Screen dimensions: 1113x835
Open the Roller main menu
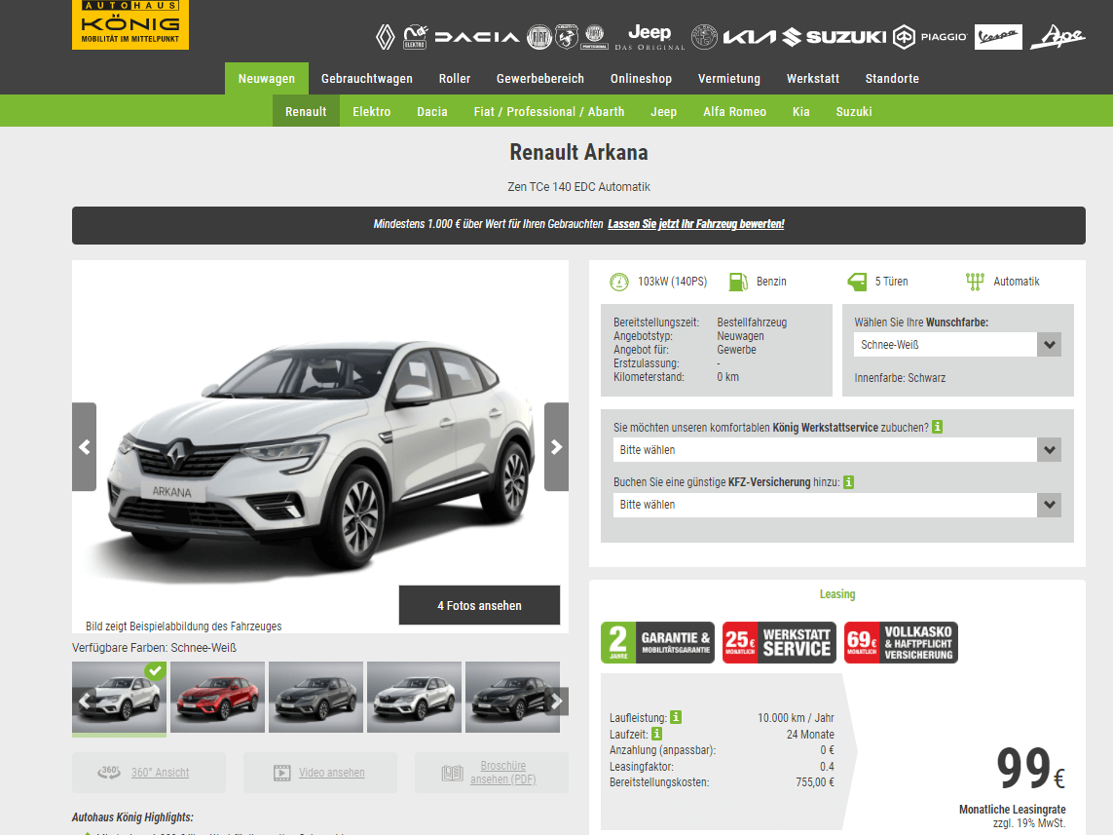pos(455,79)
